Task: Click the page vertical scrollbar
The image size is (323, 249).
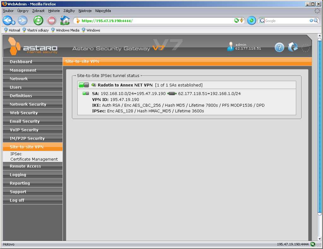Action: tap(320, 126)
